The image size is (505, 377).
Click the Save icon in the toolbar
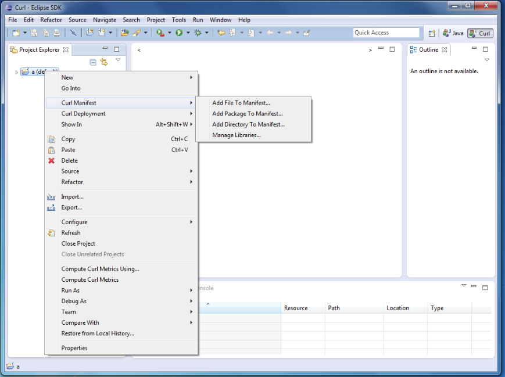34,33
